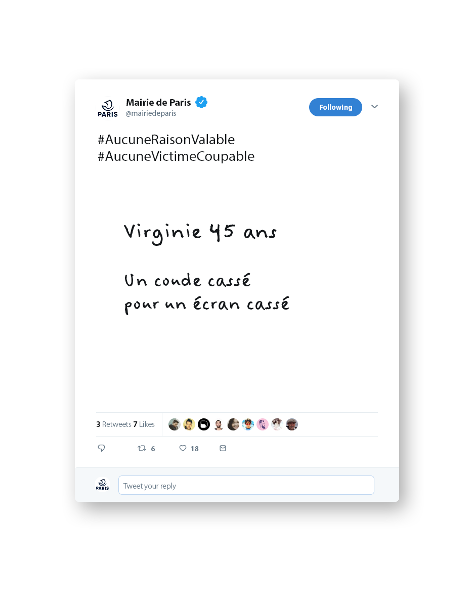The width and height of the screenshot is (471, 607).
Task: Retweet using the arrows icon
Action: pos(142,448)
